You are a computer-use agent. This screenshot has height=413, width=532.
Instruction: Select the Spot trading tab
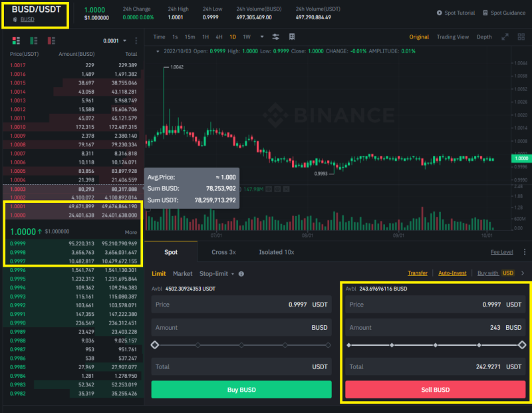coord(171,252)
